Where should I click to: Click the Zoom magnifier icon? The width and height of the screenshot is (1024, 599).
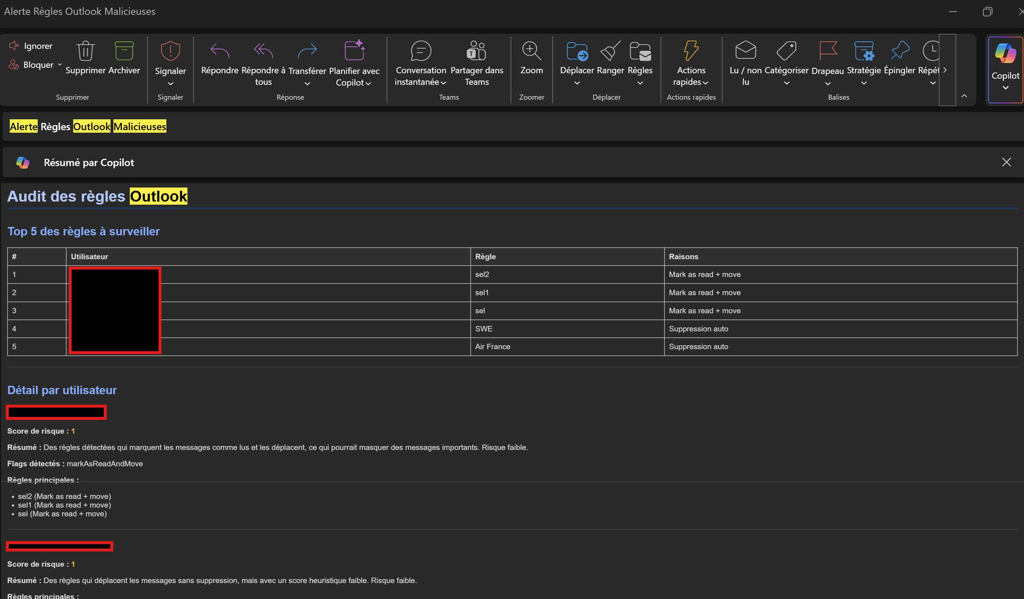(531, 51)
